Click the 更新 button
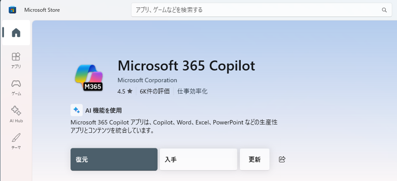The width and height of the screenshot is (397, 181). coord(255,159)
